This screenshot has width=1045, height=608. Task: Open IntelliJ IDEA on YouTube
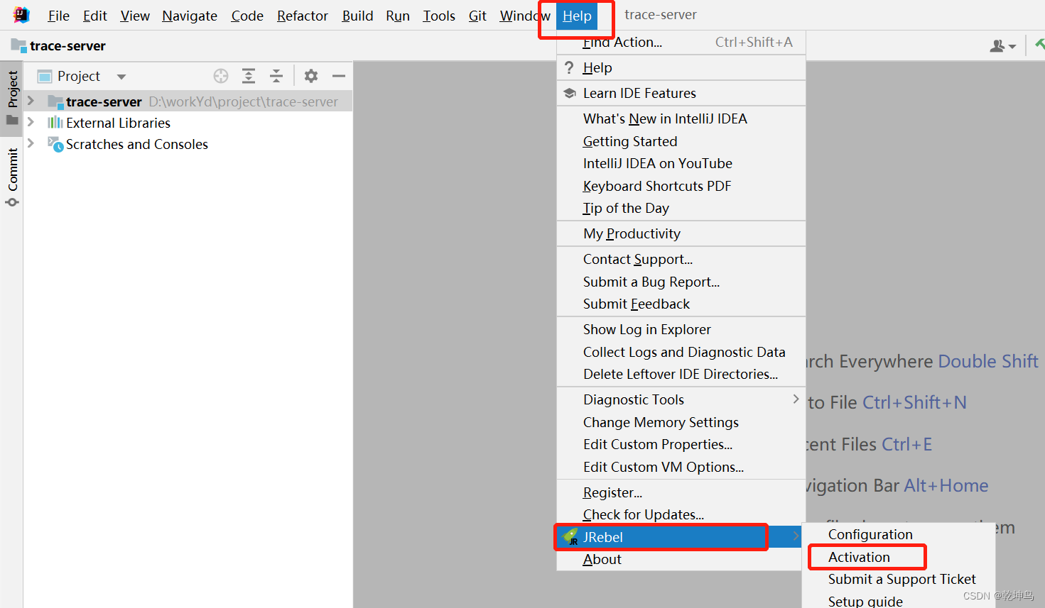681,163
